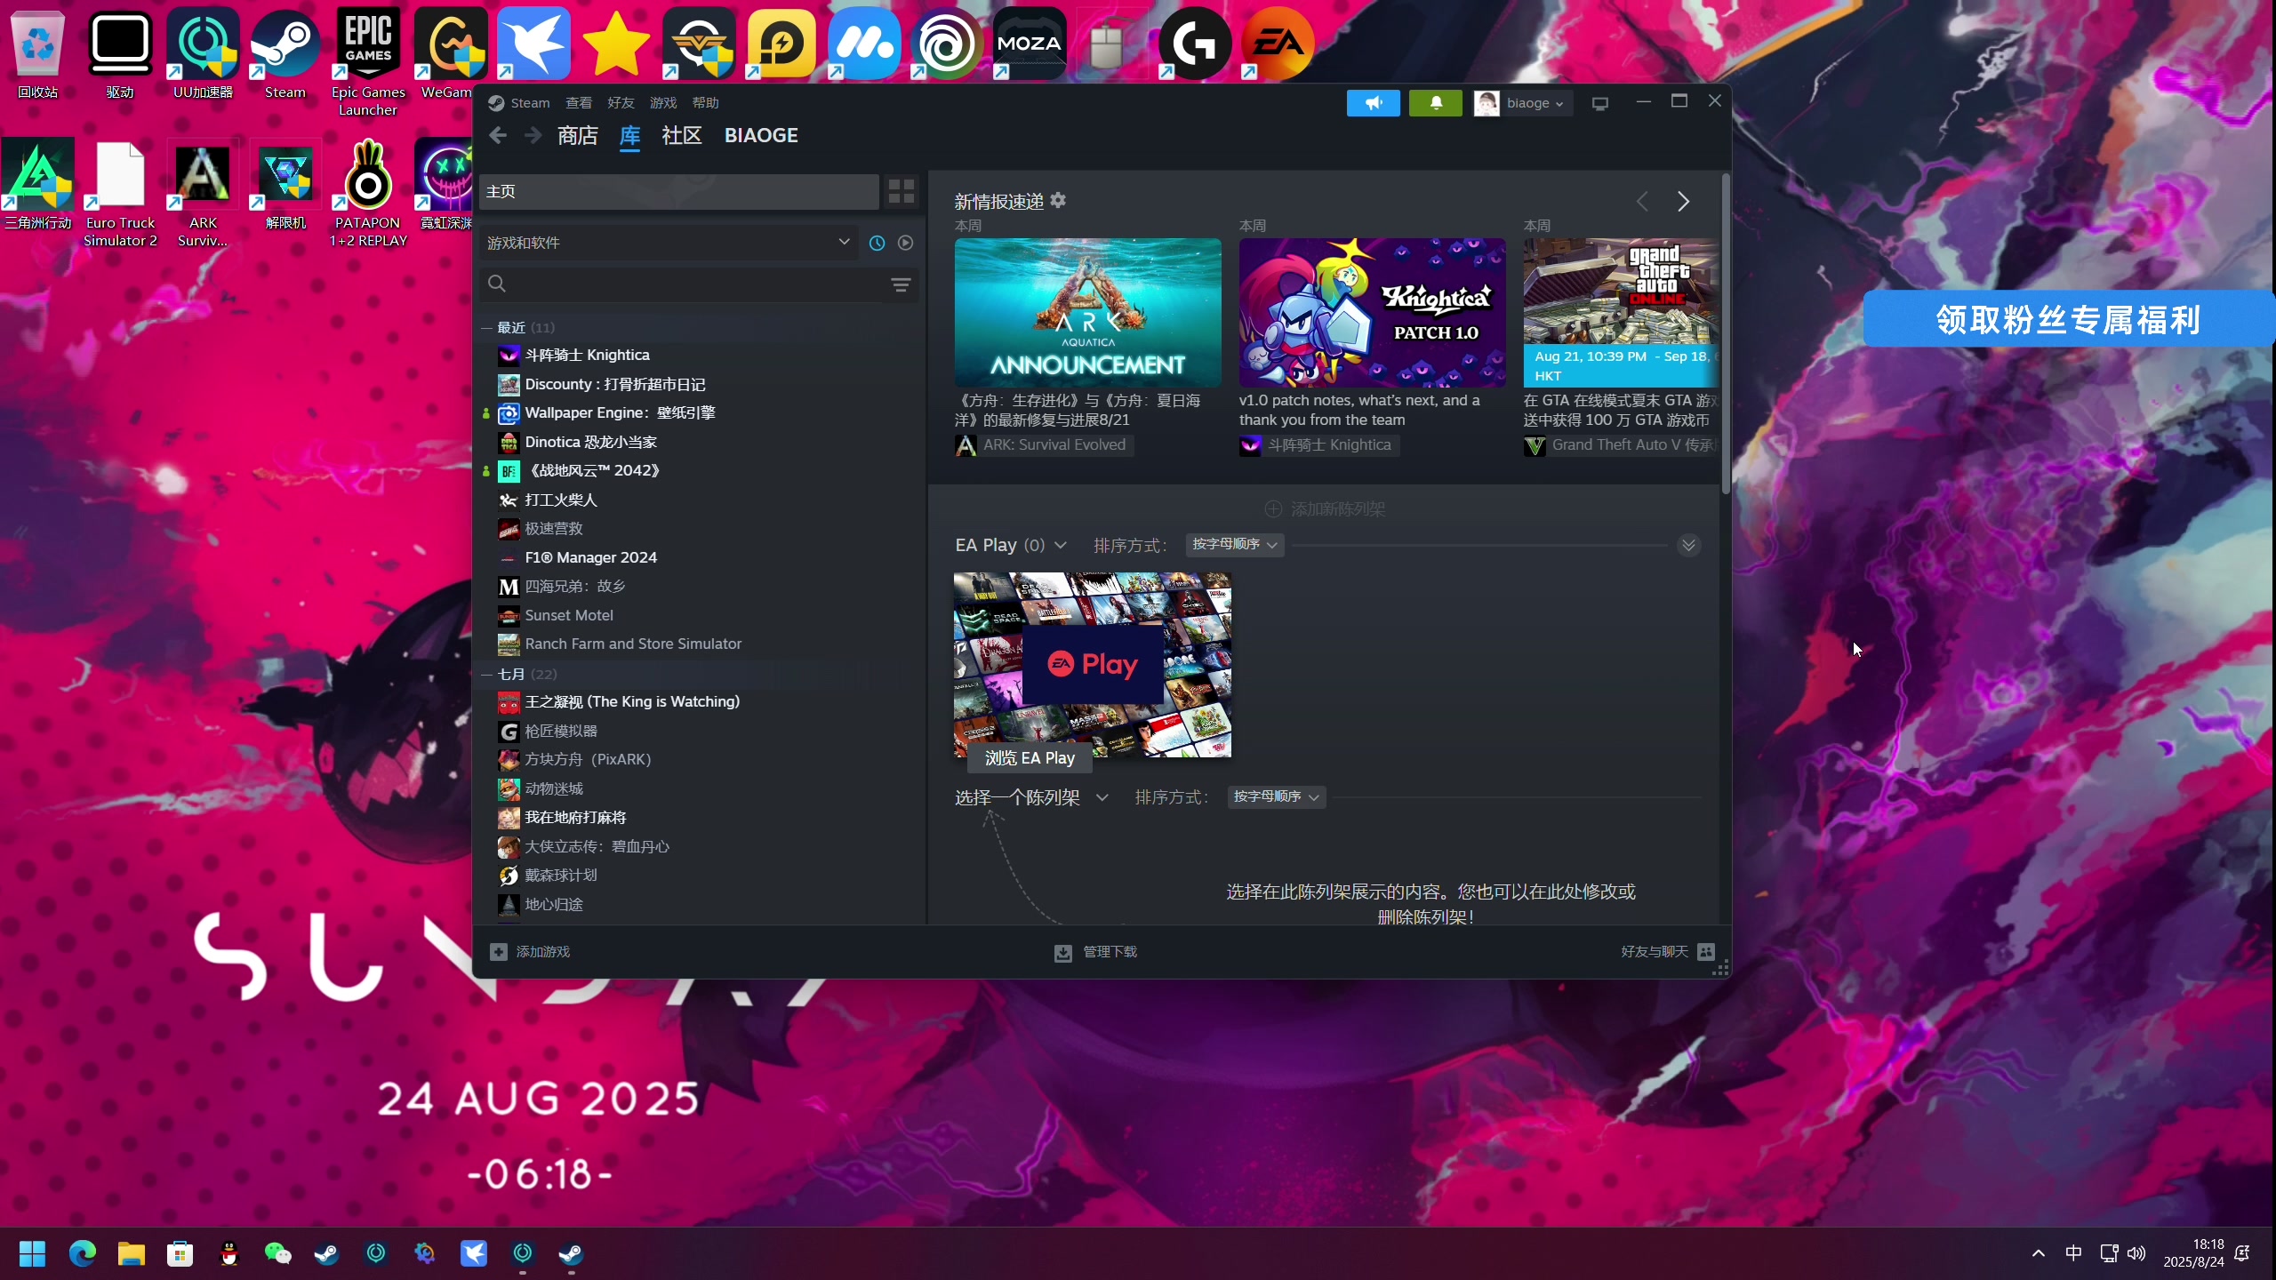
Task: Toggle sort by recent activity clock icon
Action: click(877, 243)
